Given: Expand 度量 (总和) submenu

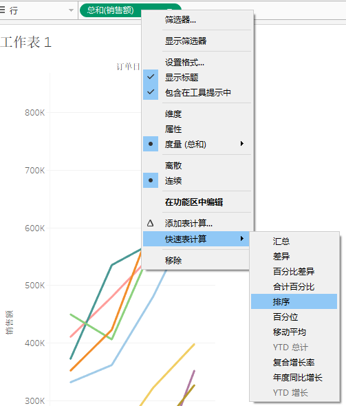Looking at the screenshot, I should point(197,144).
